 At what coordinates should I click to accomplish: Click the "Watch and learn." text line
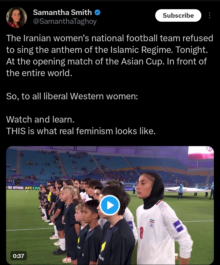[40, 120]
